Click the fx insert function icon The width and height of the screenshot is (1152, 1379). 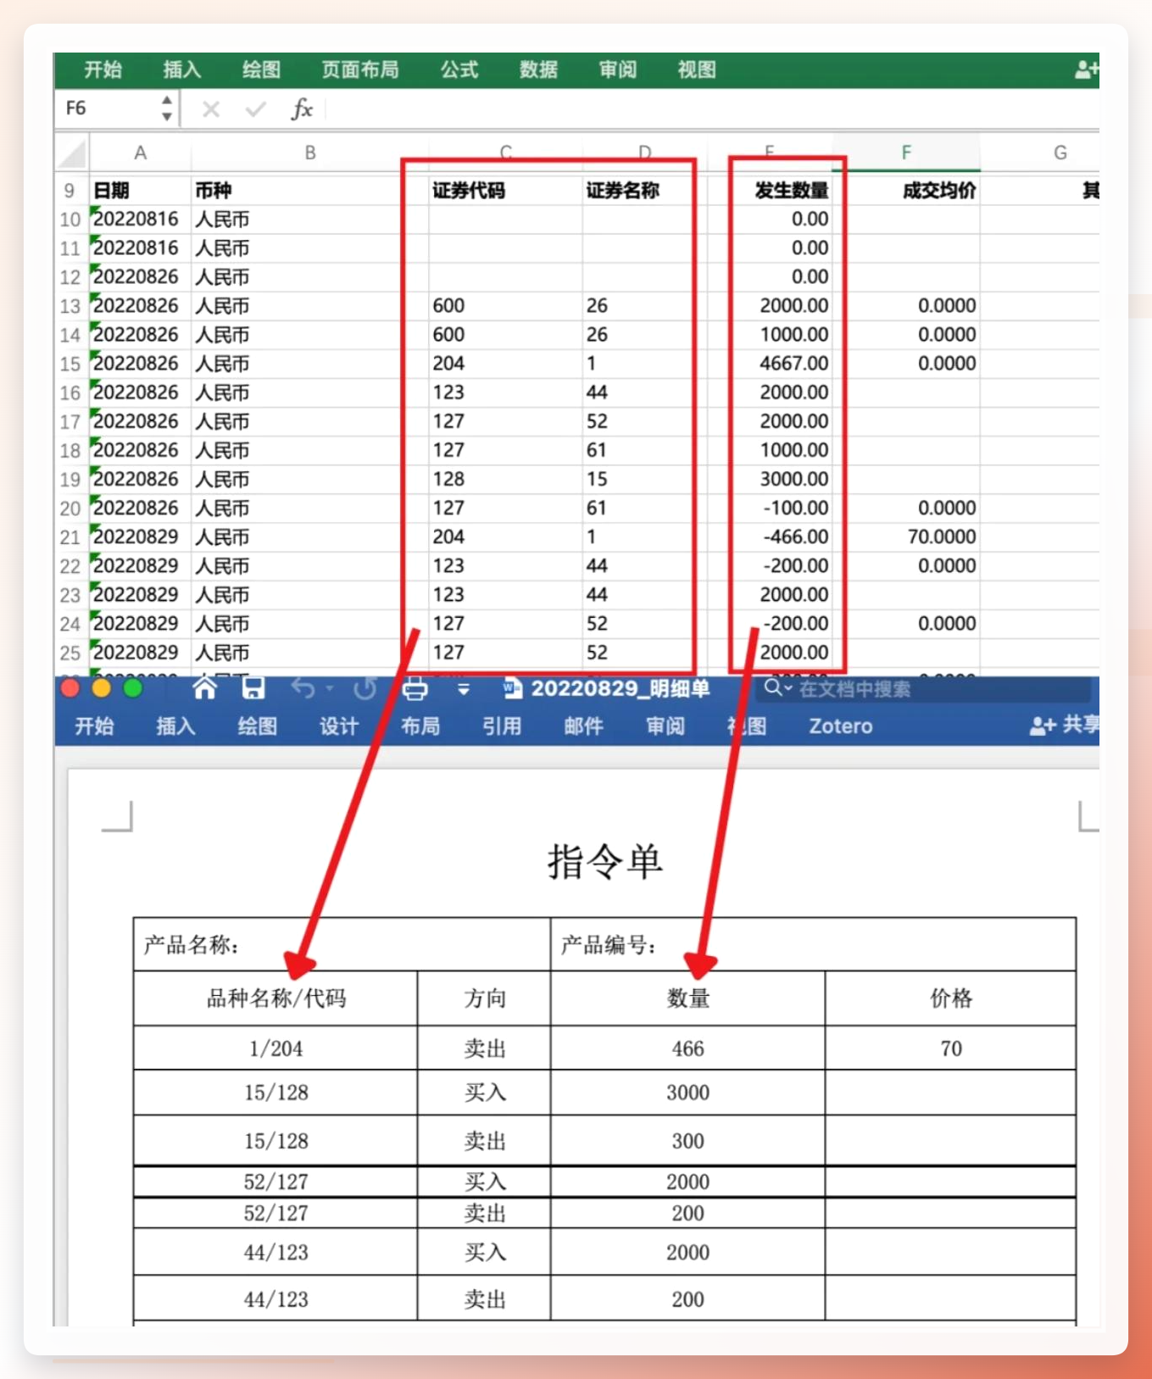pyautogui.click(x=302, y=109)
